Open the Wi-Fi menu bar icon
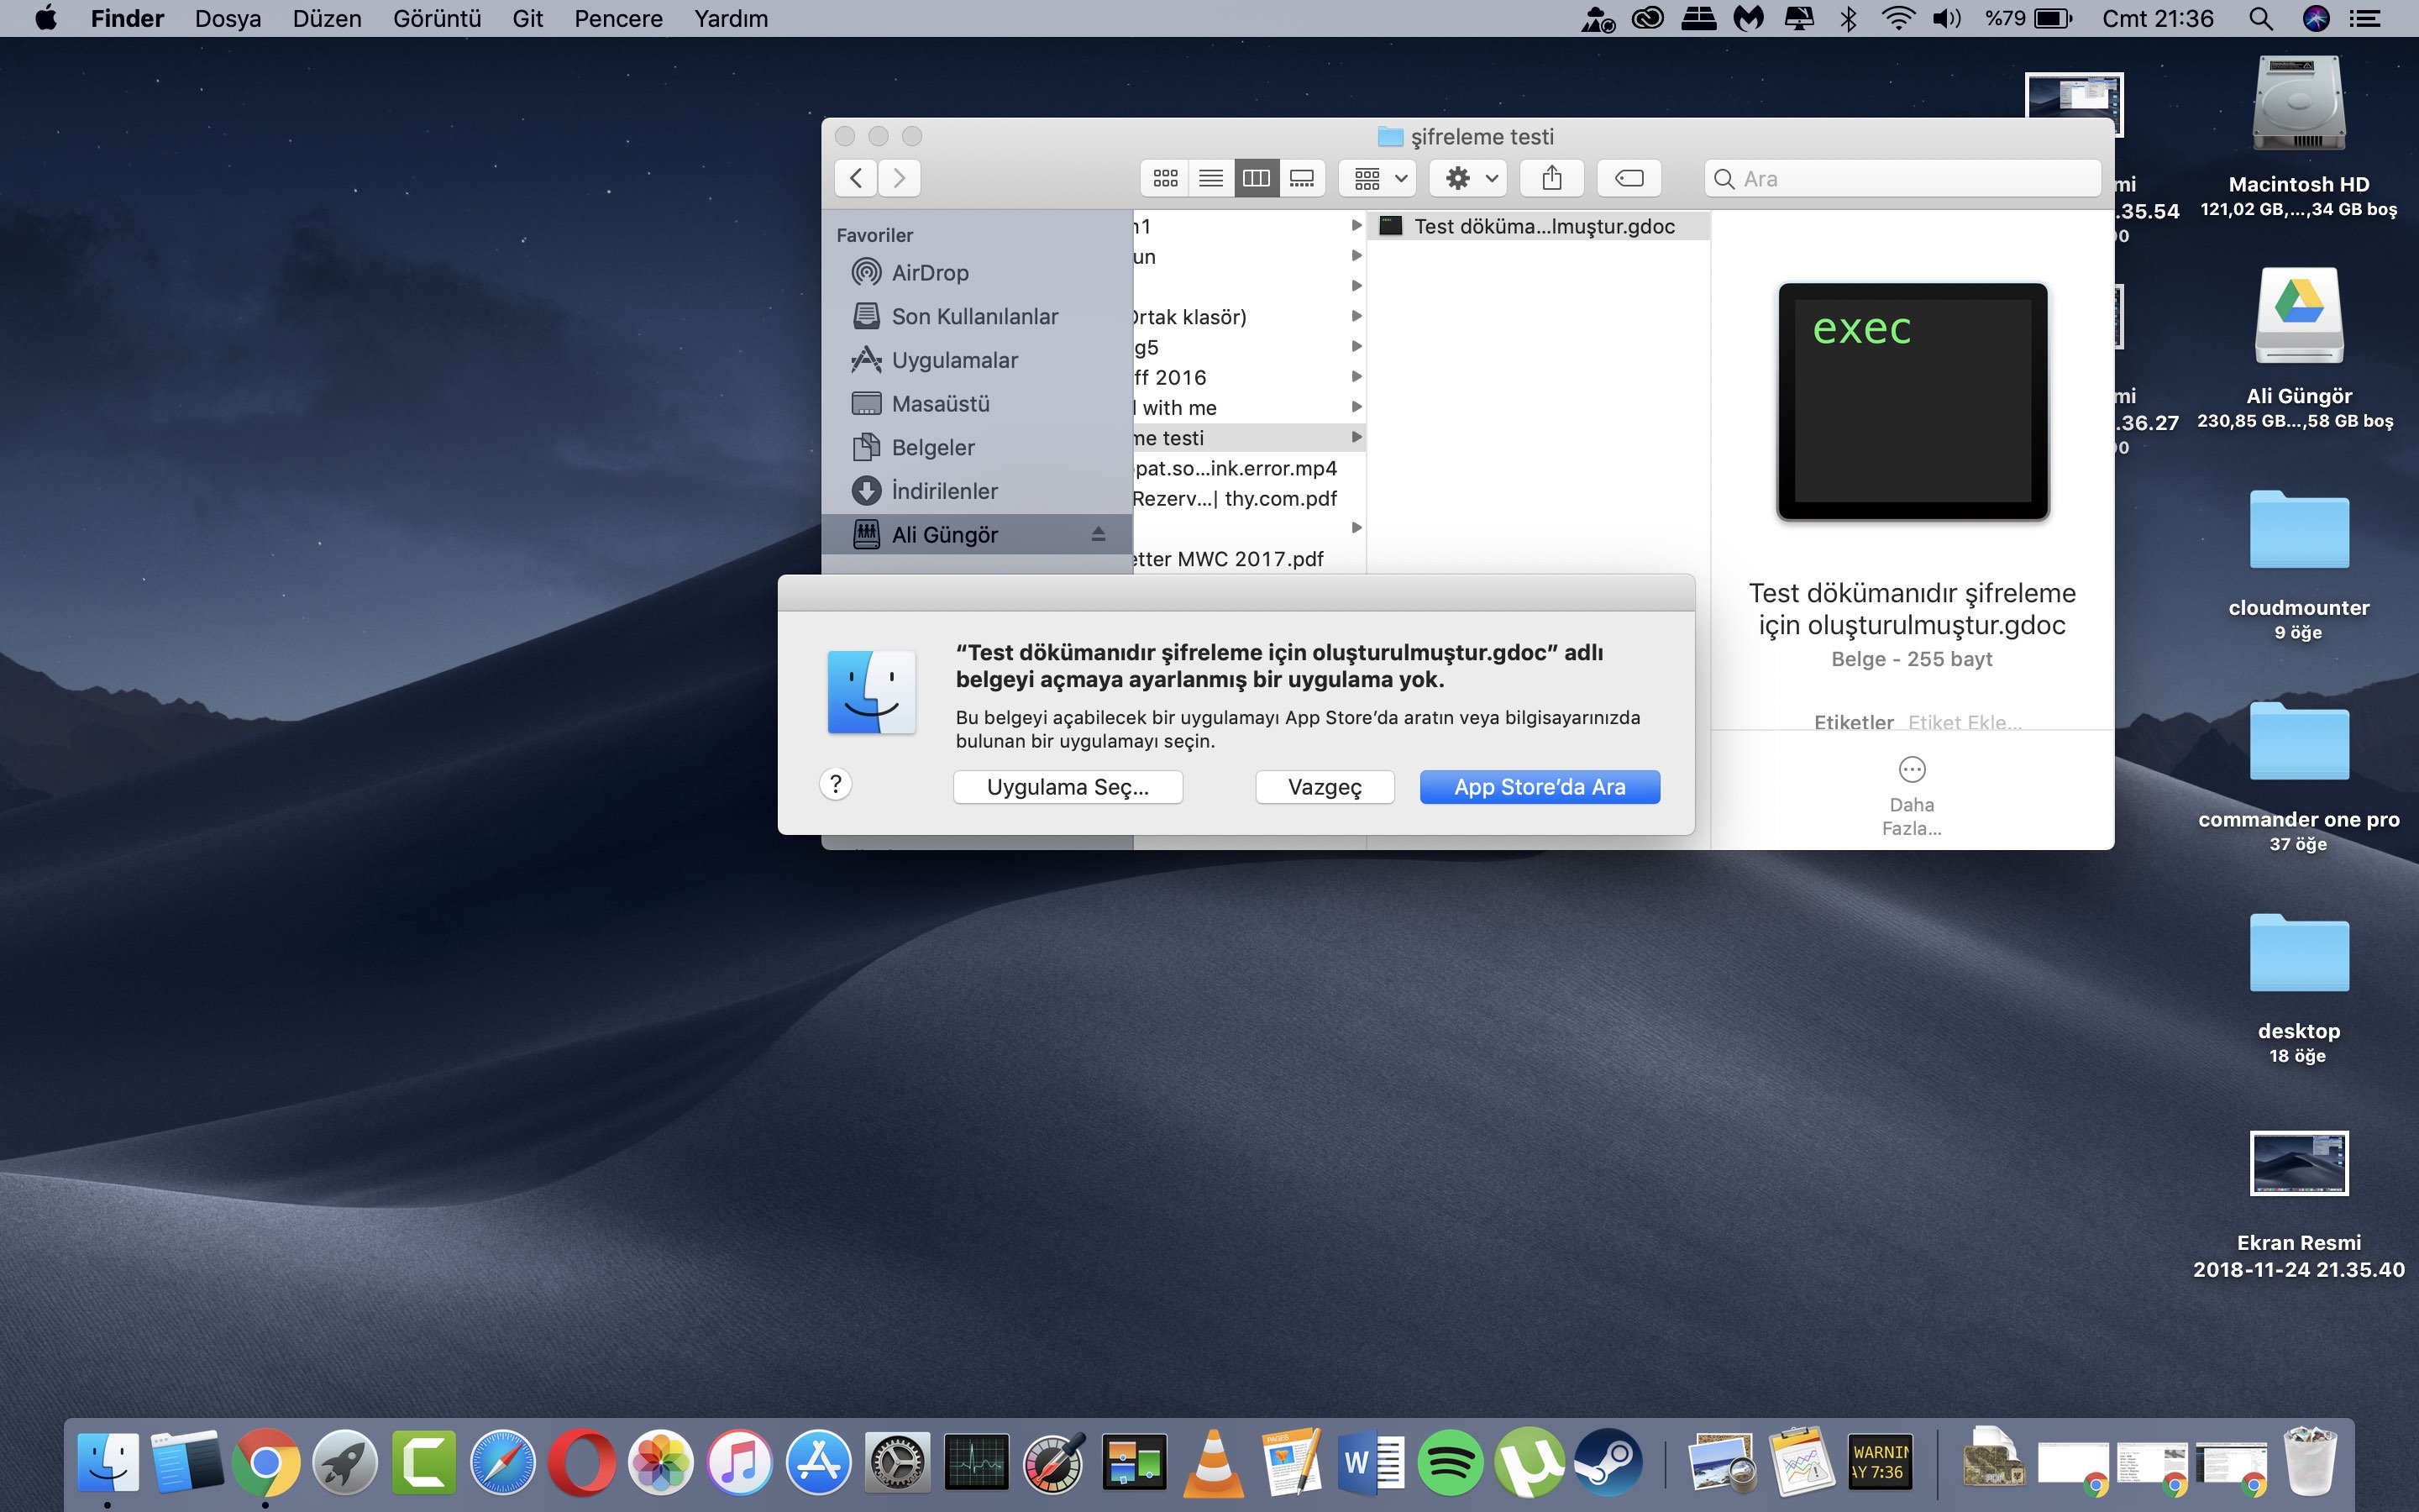The width and height of the screenshot is (2419, 1512). [x=1897, y=18]
